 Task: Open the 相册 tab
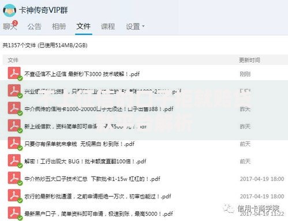[59, 27]
